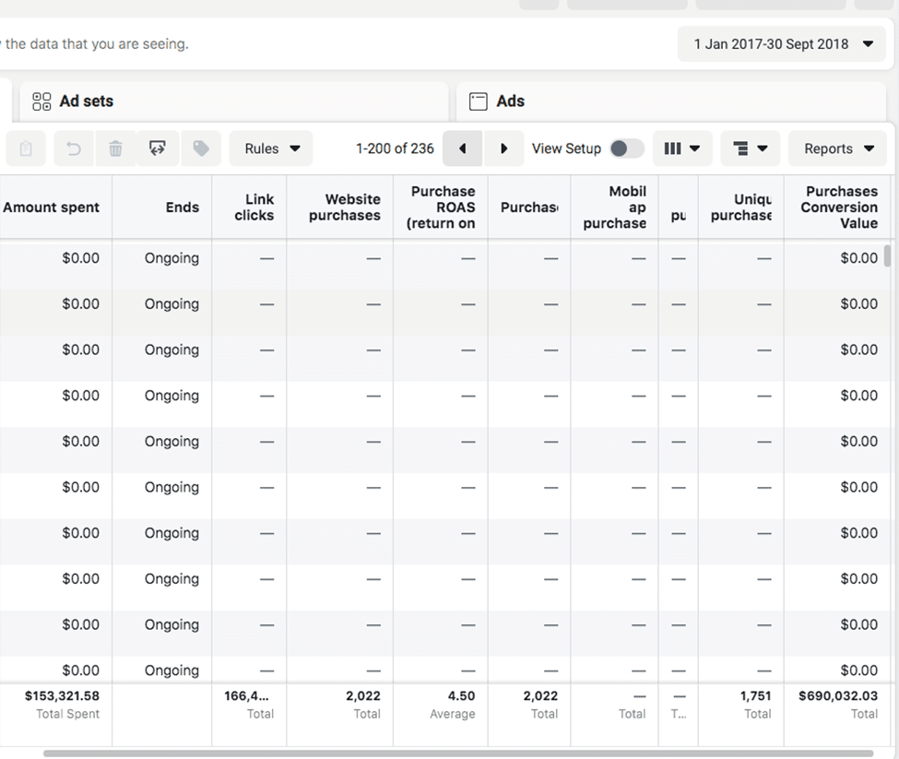Switch to the Ad sets tab
The image size is (899, 759).
(x=234, y=101)
